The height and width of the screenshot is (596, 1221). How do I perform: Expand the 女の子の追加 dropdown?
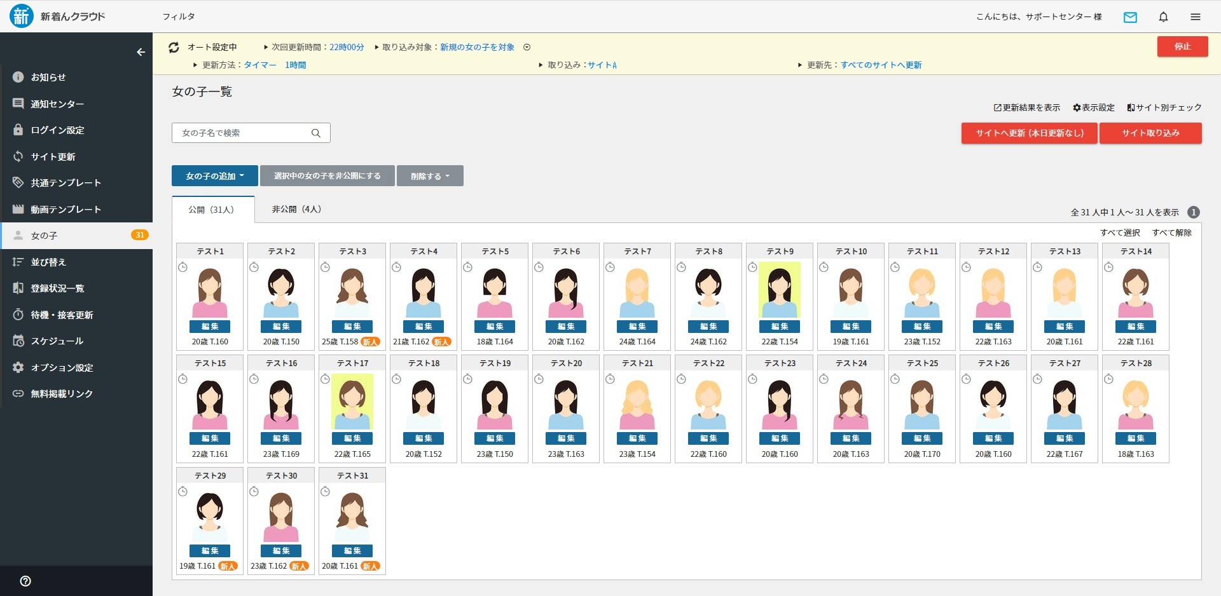point(214,176)
